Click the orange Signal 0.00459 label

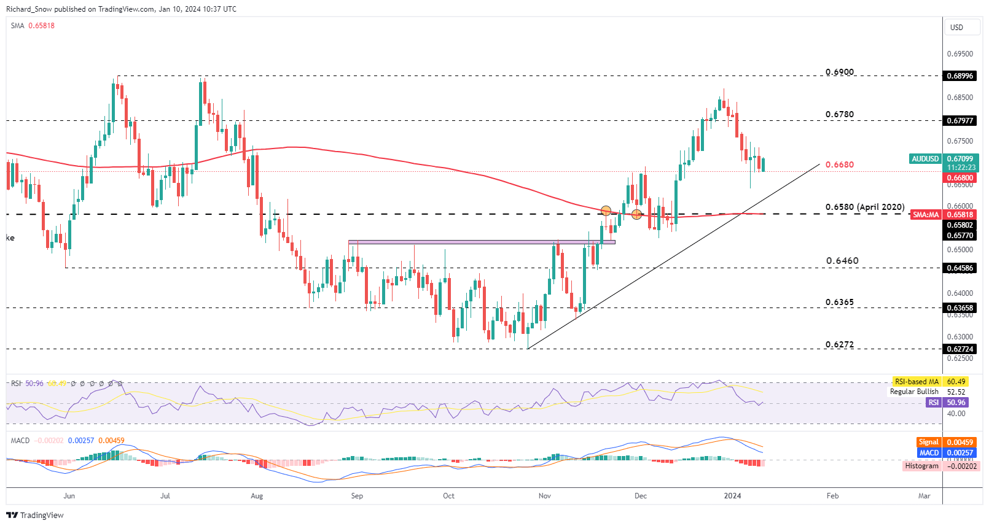947,443
